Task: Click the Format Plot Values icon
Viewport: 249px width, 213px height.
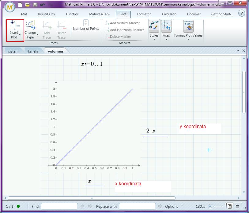Action: [x=188, y=26]
